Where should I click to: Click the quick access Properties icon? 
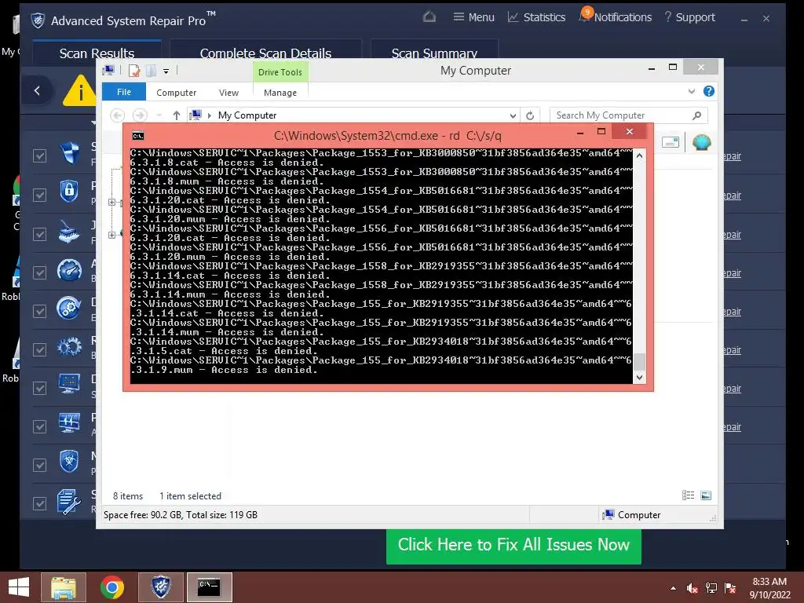click(134, 71)
